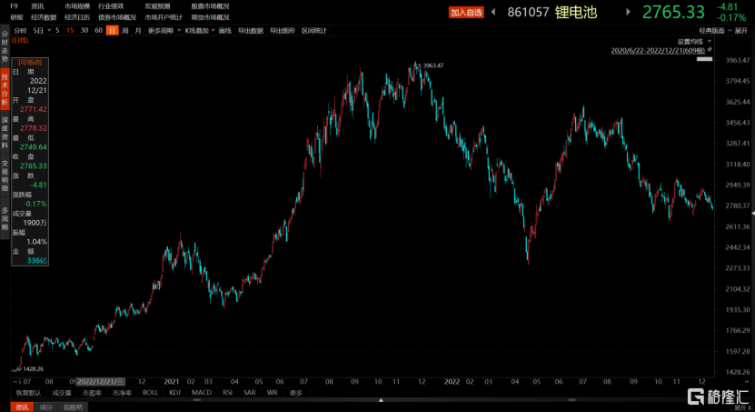Image resolution: width=755 pixels, height=412 pixels.
Task: Open the 股票市场概况 menu item
Action: tap(210, 6)
